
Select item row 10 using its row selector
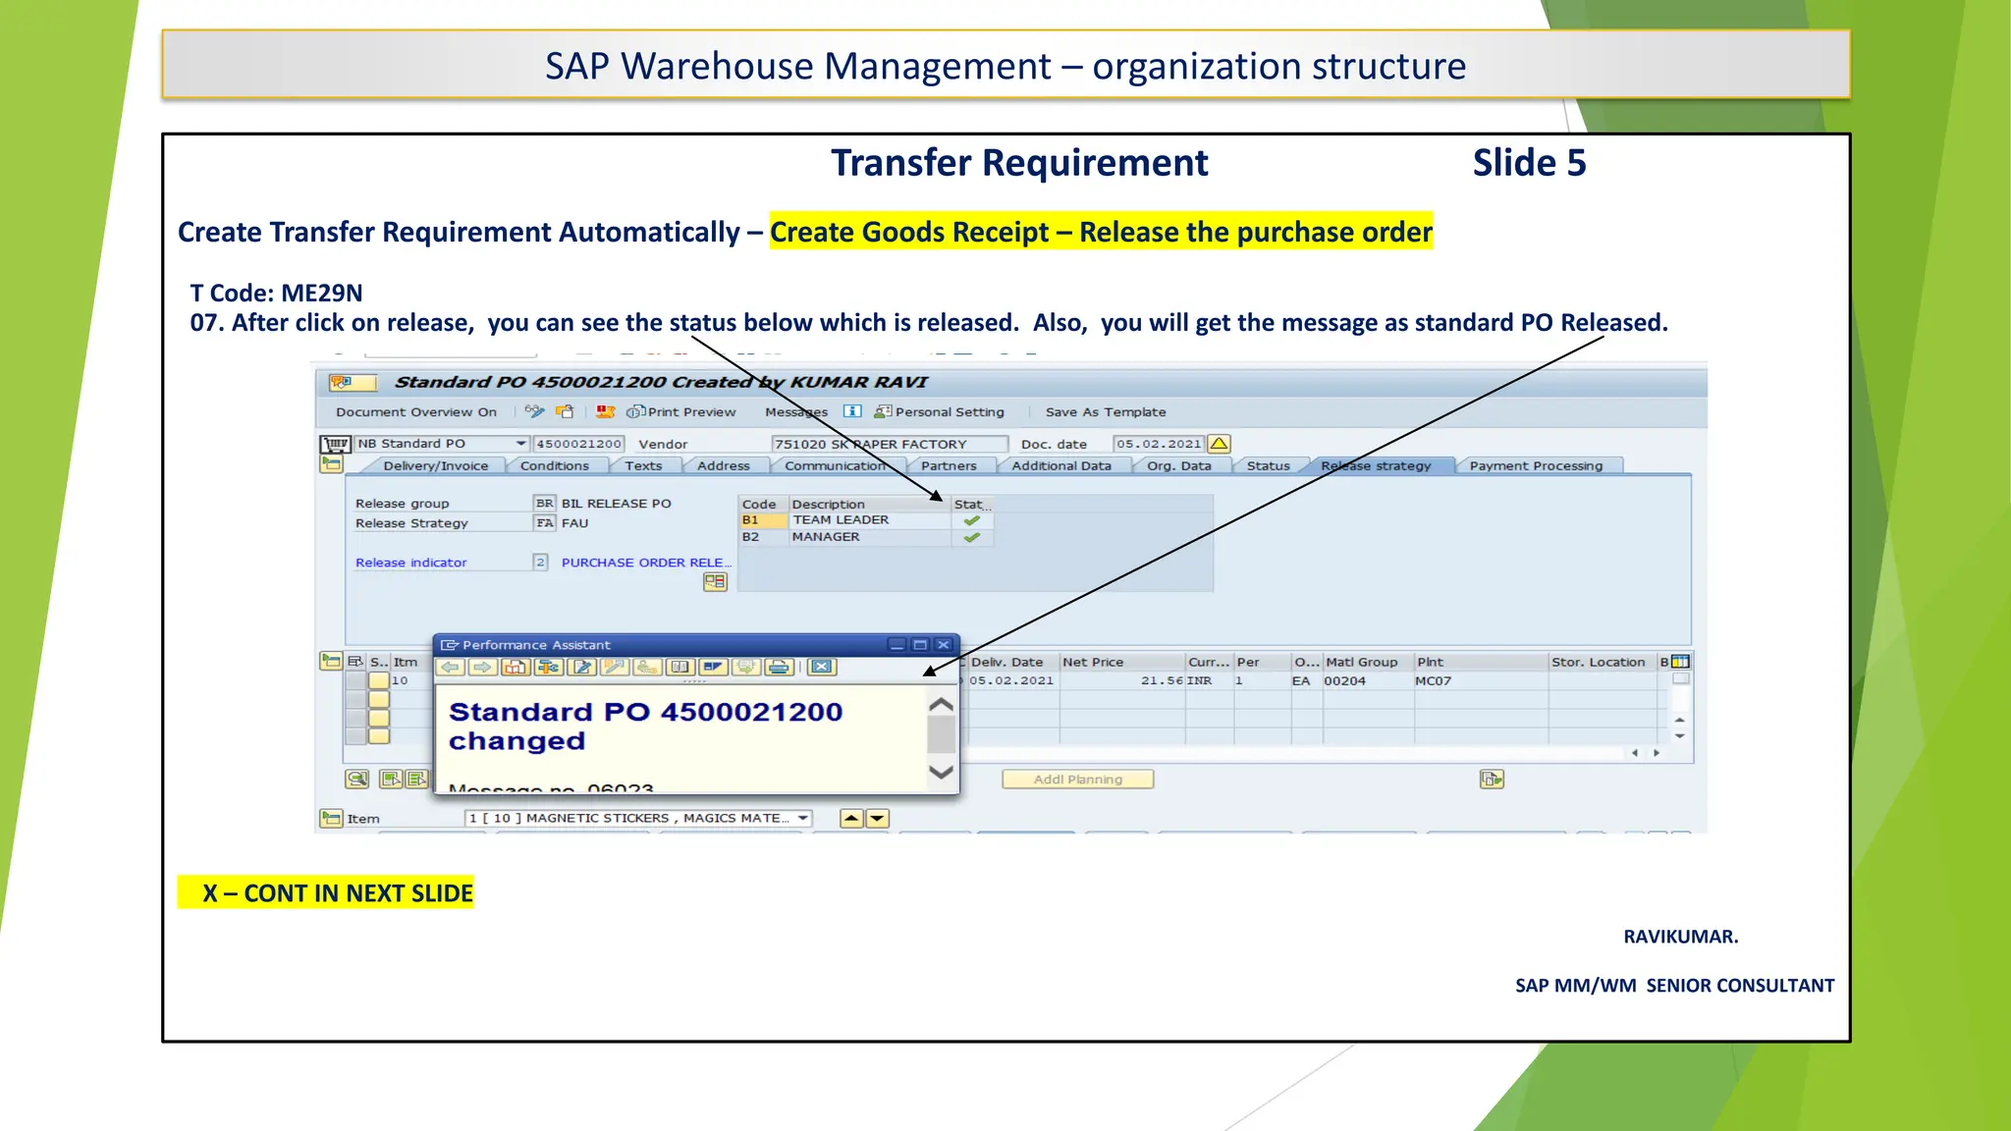coord(355,680)
